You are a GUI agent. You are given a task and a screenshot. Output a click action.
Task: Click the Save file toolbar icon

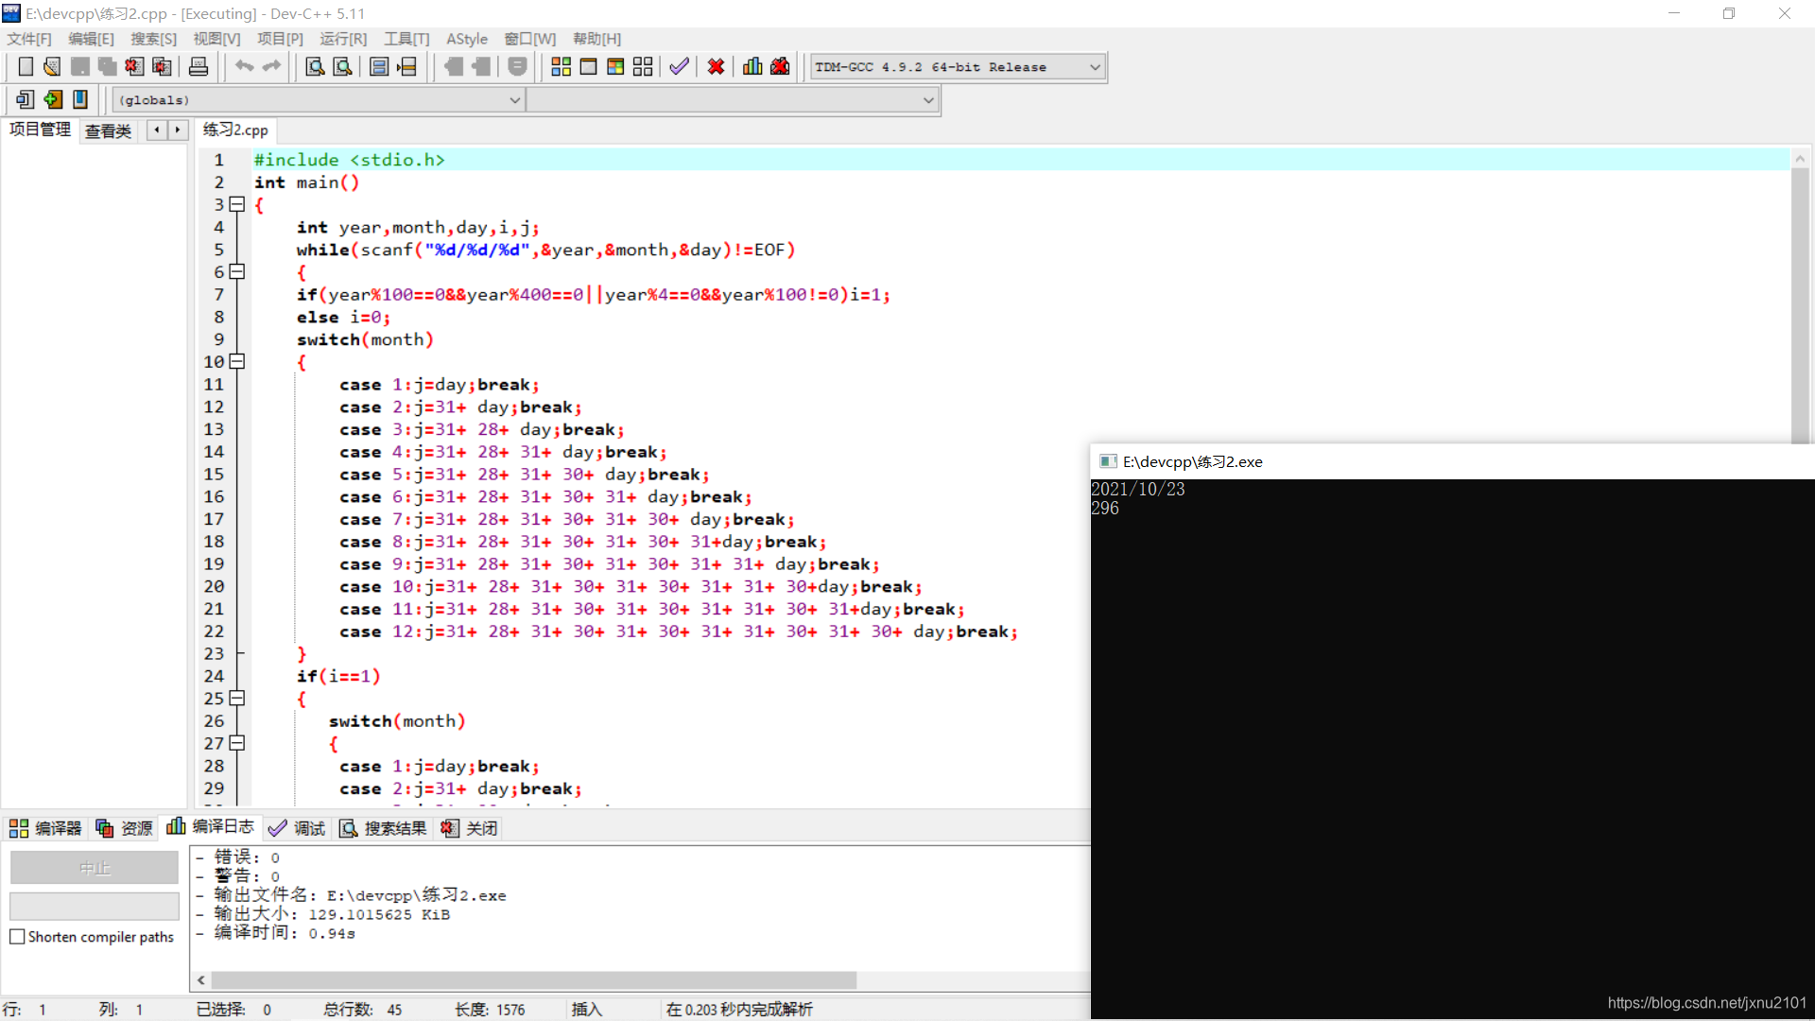click(x=80, y=67)
